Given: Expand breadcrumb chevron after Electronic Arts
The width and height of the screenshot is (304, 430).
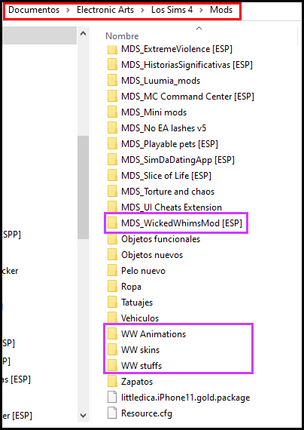Looking at the screenshot, I should tap(142, 11).
